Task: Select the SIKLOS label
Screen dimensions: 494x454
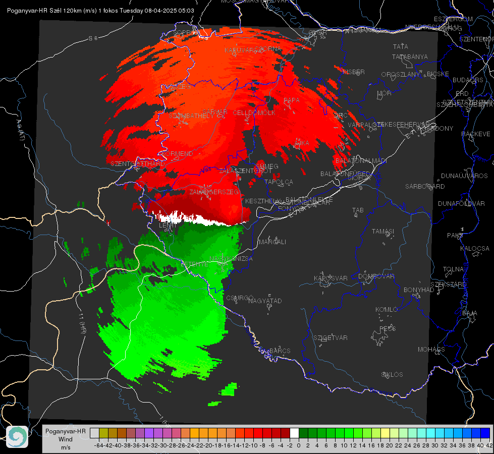Action: click(392, 375)
